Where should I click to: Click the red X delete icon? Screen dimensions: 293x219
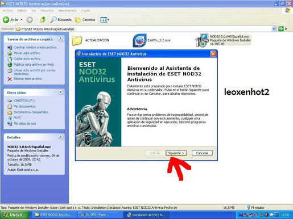(10, 79)
